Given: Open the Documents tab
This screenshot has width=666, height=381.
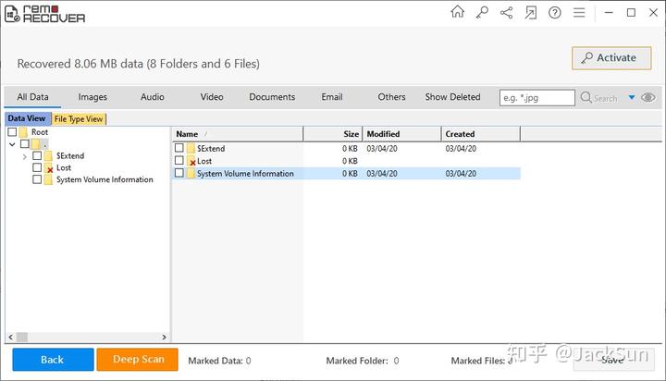Looking at the screenshot, I should [272, 97].
